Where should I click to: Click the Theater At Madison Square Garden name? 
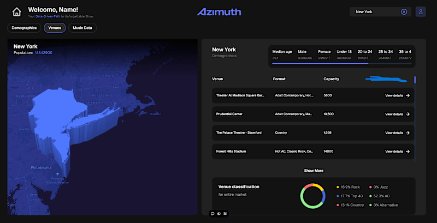coord(240,95)
